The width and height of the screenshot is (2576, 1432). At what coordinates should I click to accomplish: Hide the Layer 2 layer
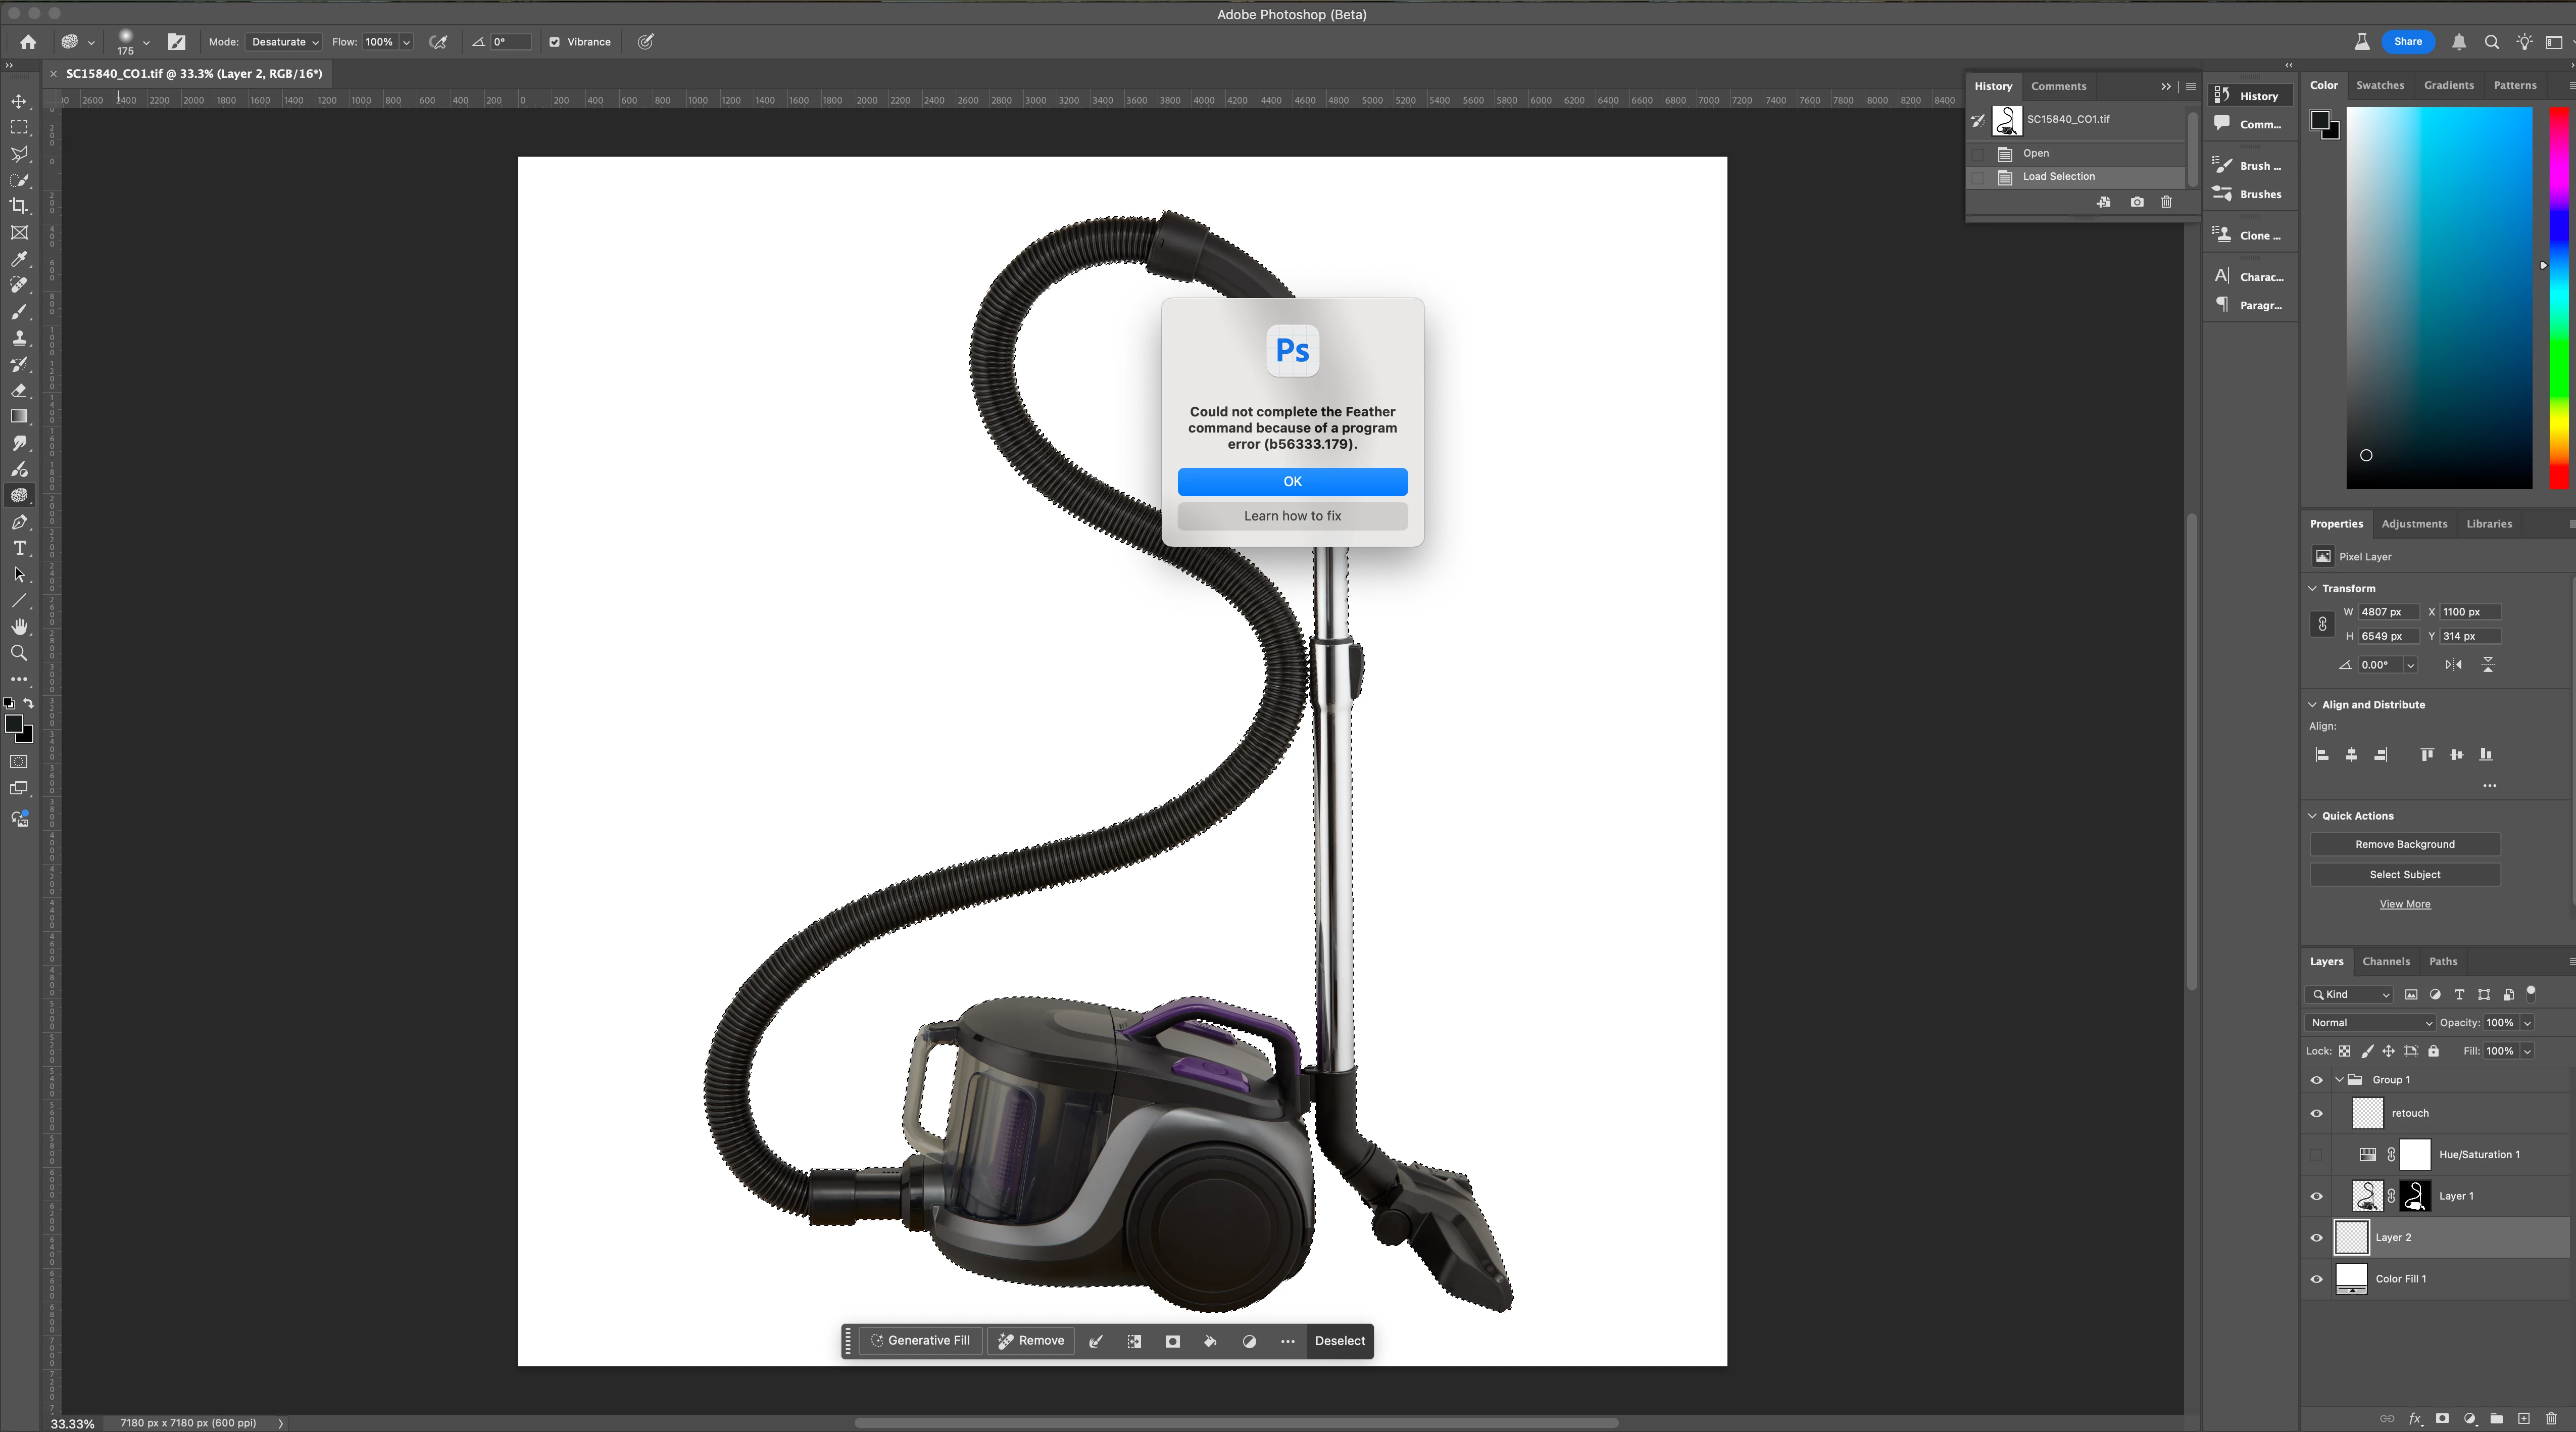2316,1238
